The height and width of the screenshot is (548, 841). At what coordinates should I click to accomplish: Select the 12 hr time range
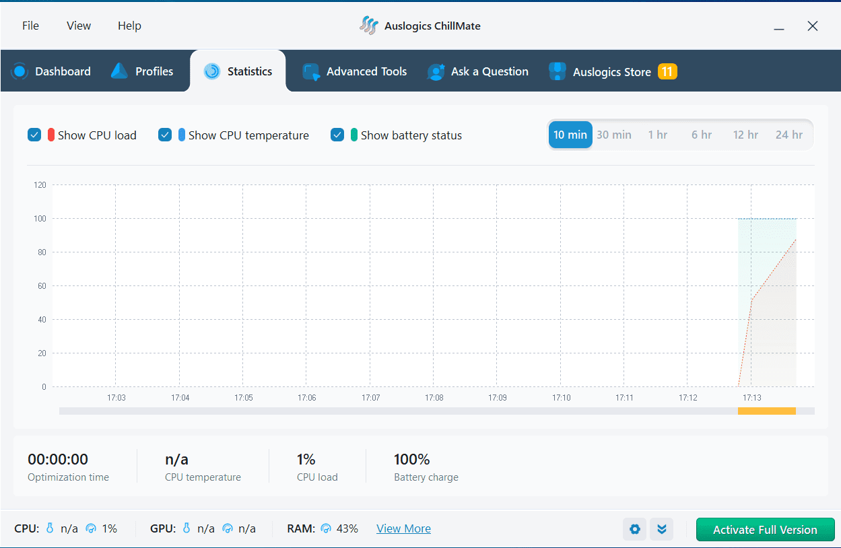[745, 135]
